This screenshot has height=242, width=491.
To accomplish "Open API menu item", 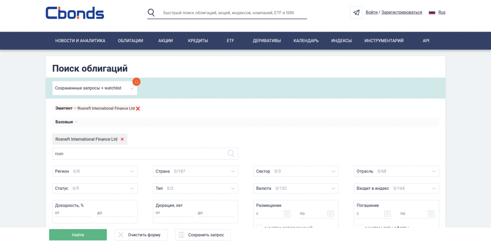I will pos(426,41).
